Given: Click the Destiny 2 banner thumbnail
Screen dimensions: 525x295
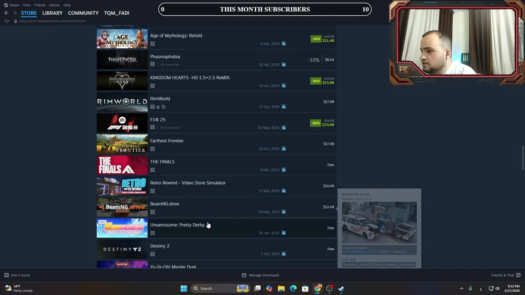Looking at the screenshot, I should [122, 249].
